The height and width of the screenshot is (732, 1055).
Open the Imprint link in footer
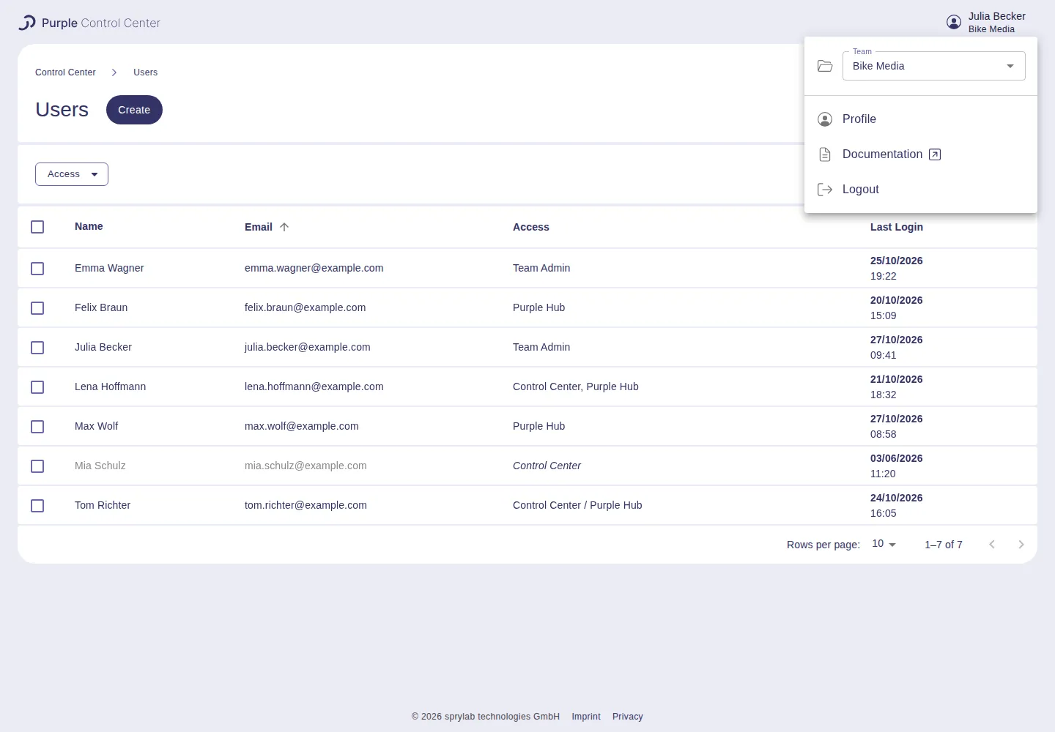(586, 717)
